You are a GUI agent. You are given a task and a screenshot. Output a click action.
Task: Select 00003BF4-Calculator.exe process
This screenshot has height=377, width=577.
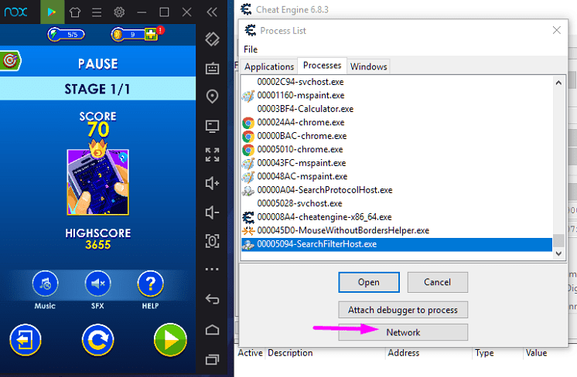click(397, 109)
